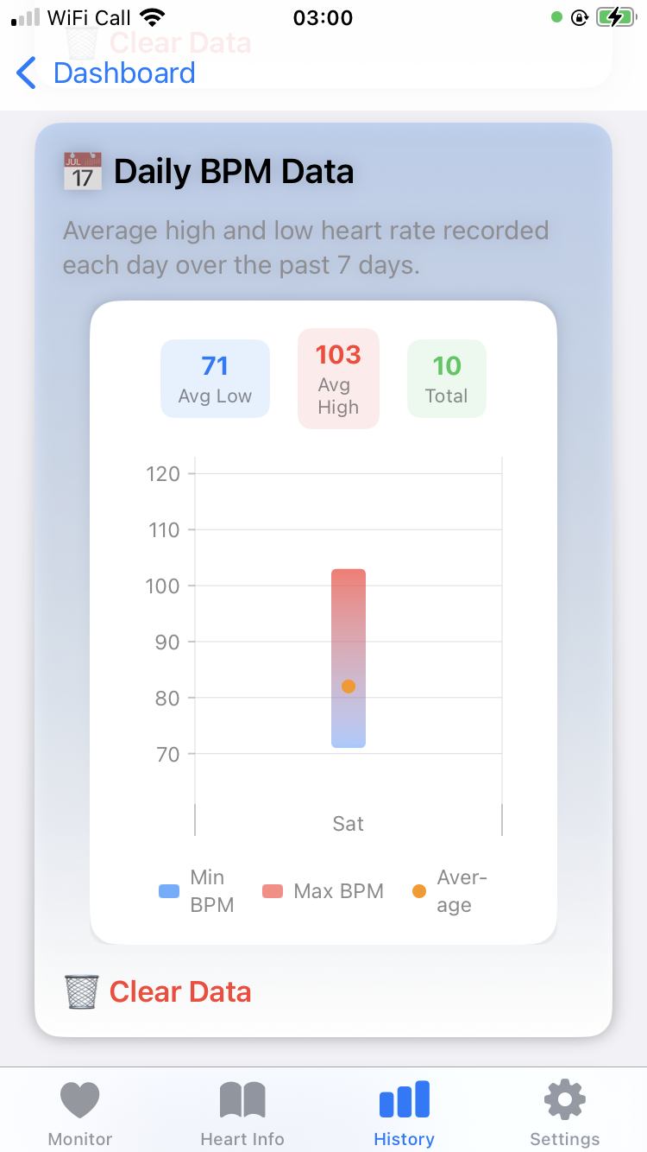The height and width of the screenshot is (1152, 647).
Task: Select the History bar chart icon
Action: point(404,1099)
